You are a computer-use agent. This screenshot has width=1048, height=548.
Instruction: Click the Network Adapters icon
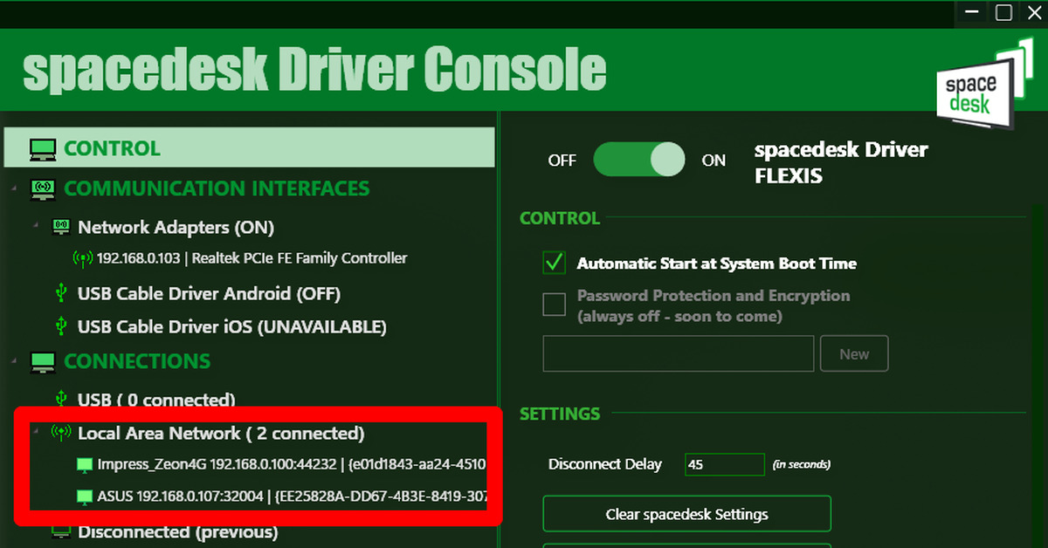click(61, 228)
